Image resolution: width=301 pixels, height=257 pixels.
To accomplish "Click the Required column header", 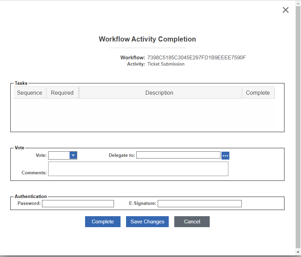I will pos(62,93).
